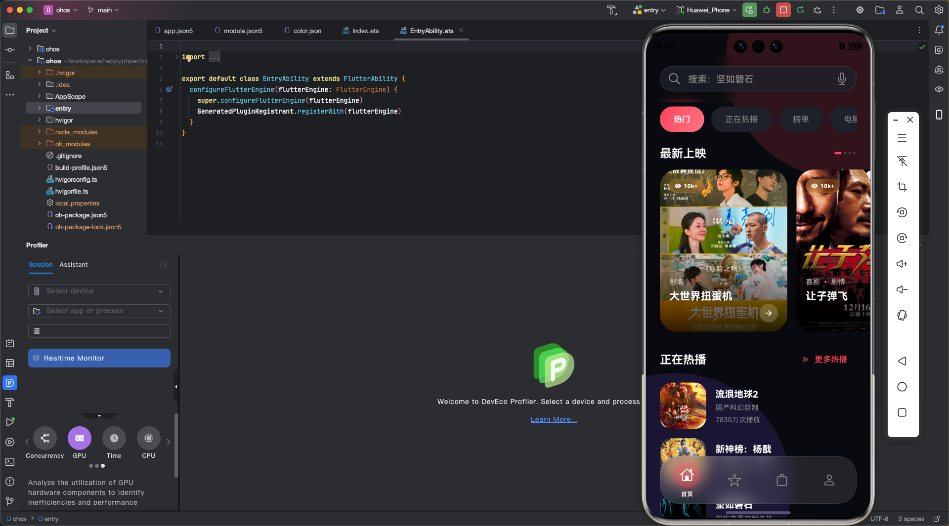Screen dimensions: 949x526
Task: Switch to the module.json5 editor tab
Action: click(x=238, y=31)
